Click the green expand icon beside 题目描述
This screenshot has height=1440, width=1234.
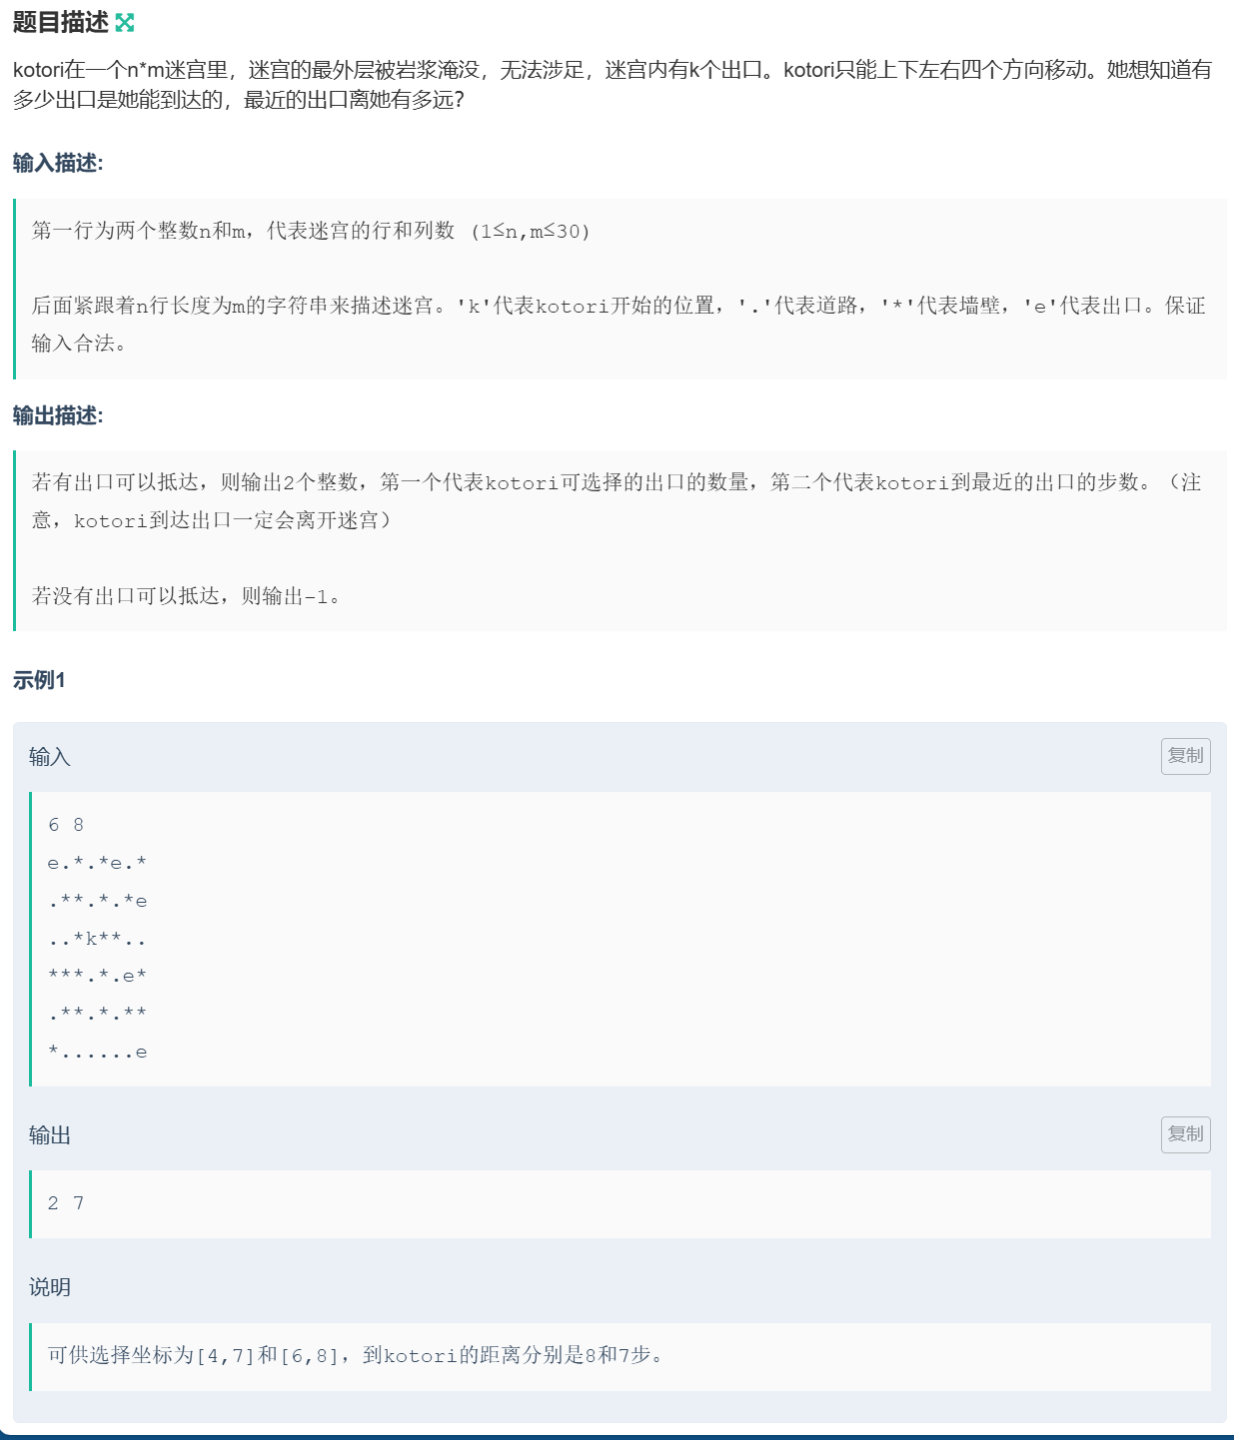[125, 23]
